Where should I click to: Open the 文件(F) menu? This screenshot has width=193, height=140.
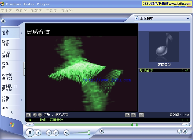click(7, 11)
